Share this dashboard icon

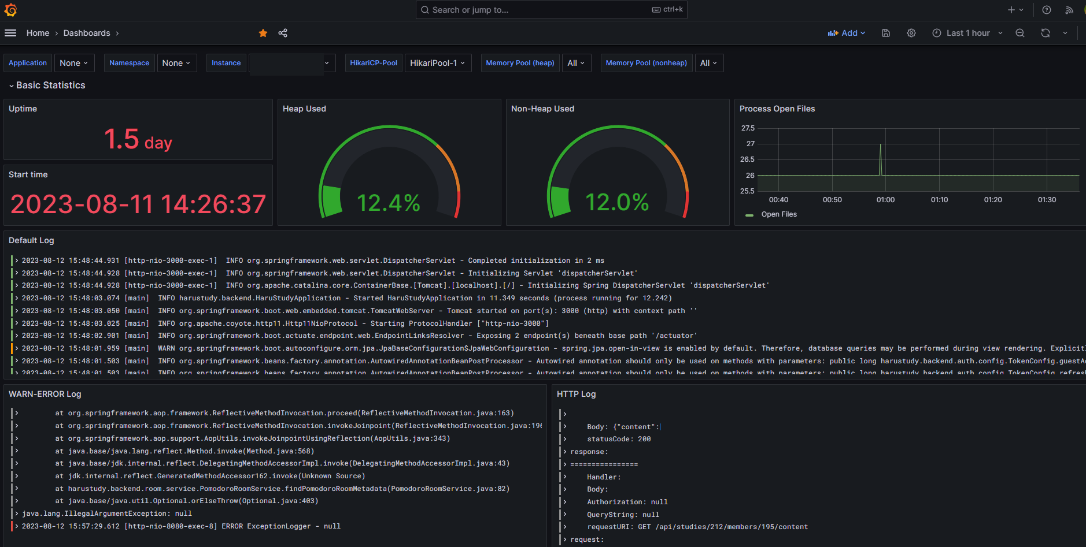283,33
